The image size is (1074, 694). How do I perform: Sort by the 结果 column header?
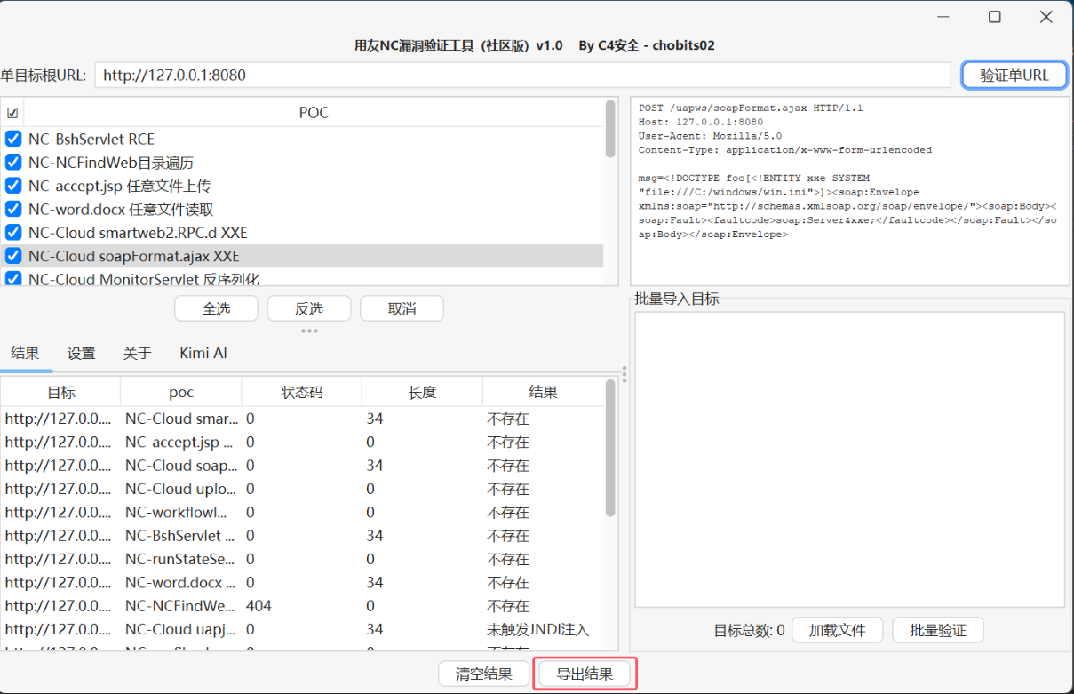point(543,392)
